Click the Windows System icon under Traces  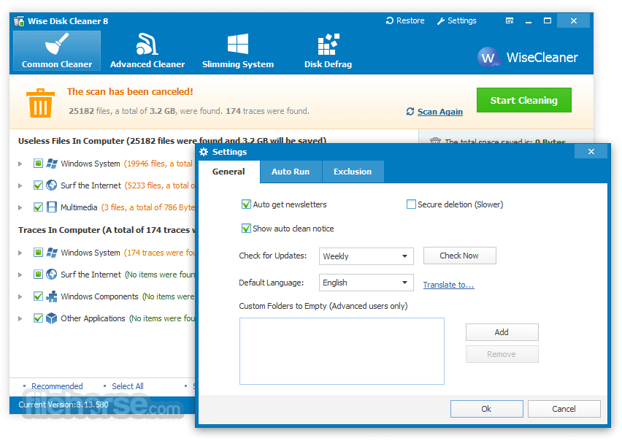[52, 253]
